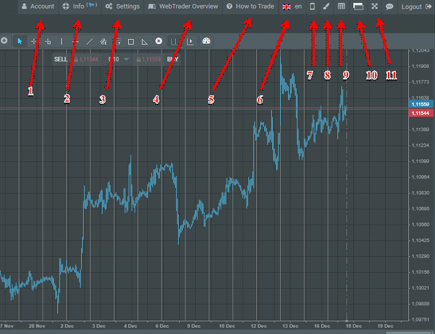Screen dimensions: 435x334
Task: Select the vertical line drawing tool
Action: click(62, 41)
